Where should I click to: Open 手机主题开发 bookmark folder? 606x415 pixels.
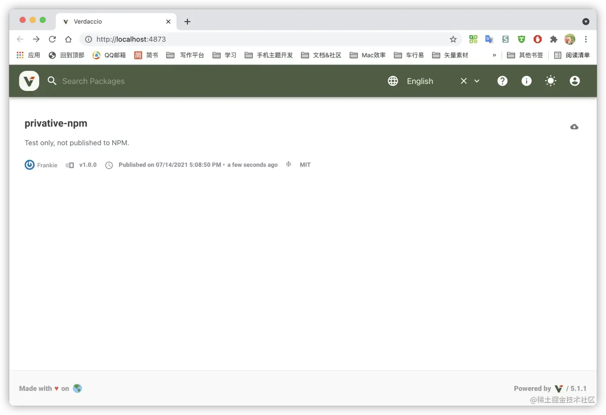coord(269,55)
